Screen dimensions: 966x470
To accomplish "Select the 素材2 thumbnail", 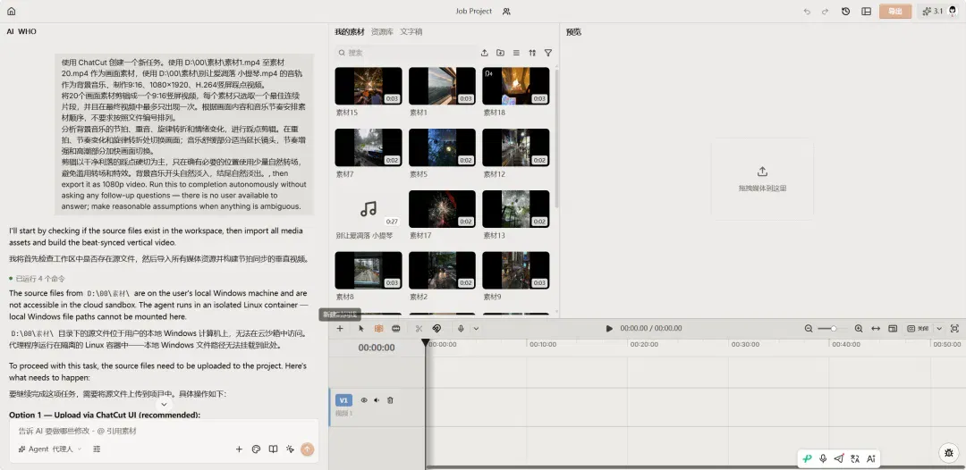I will point(443,271).
